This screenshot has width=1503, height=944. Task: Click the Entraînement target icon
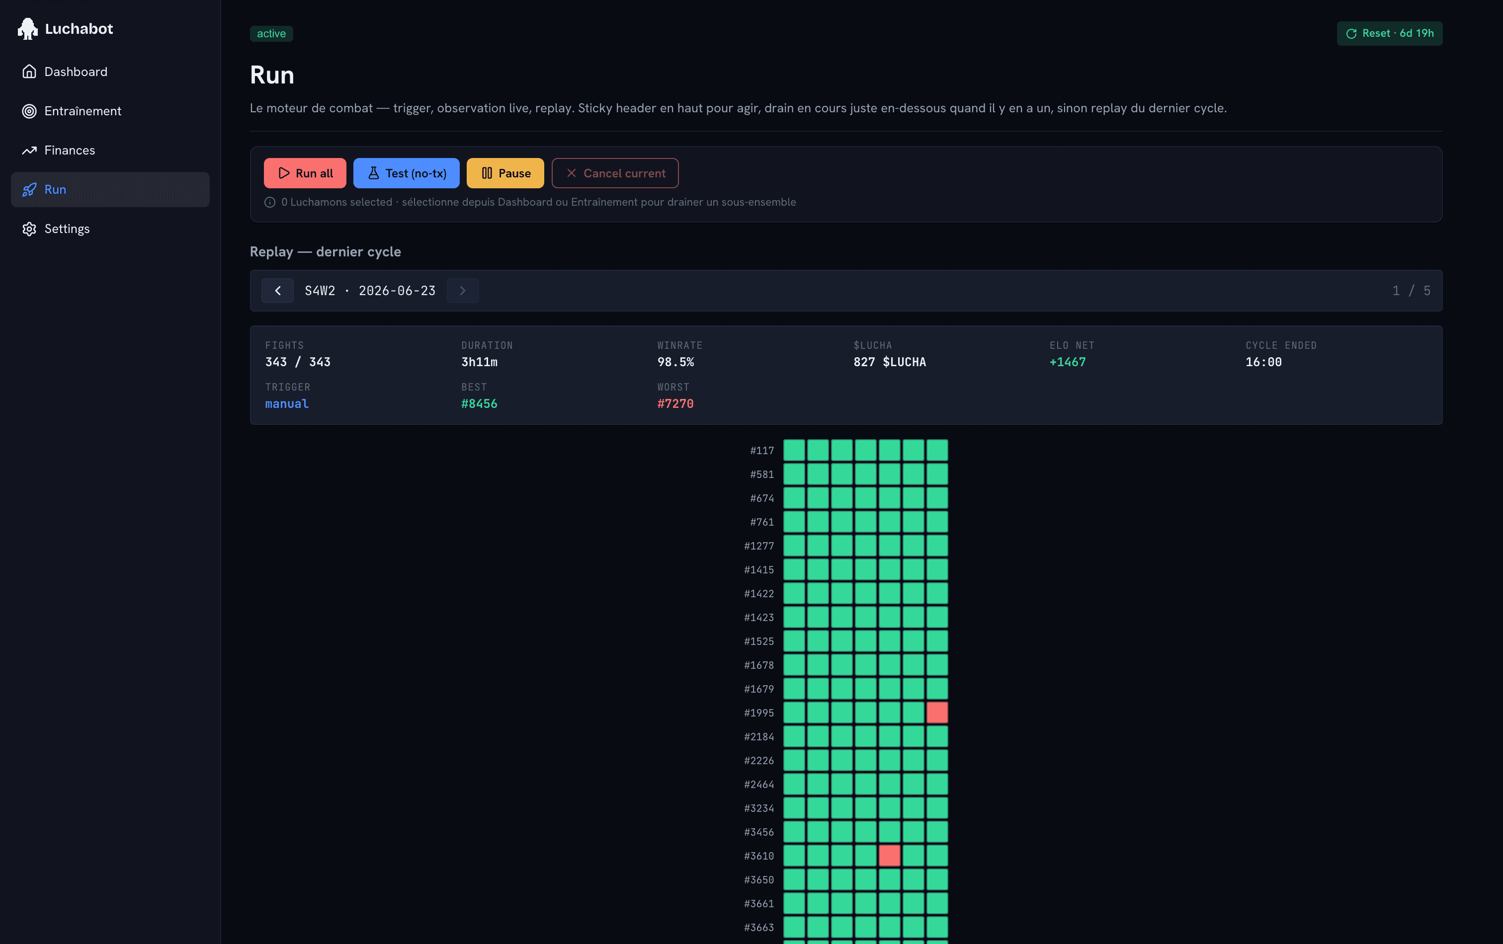pos(29,111)
